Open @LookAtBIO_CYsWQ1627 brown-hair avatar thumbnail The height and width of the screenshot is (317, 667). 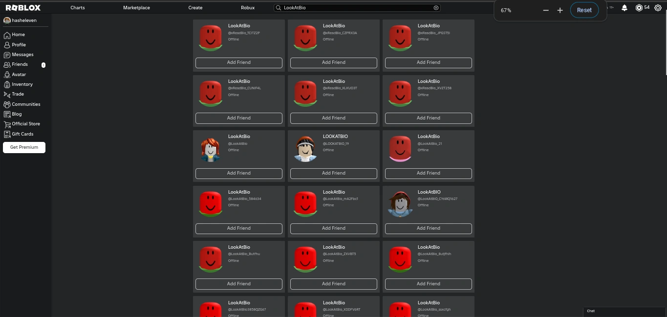(x=400, y=204)
